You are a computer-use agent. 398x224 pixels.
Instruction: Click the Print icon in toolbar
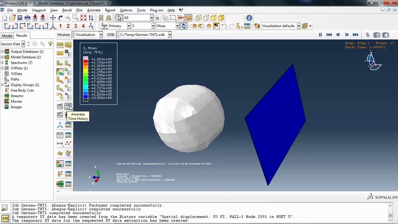click(x=27, y=18)
